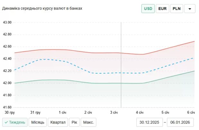This screenshot has width=199, height=130.
Task: Select the USD currency toggle
Action: point(148,9)
